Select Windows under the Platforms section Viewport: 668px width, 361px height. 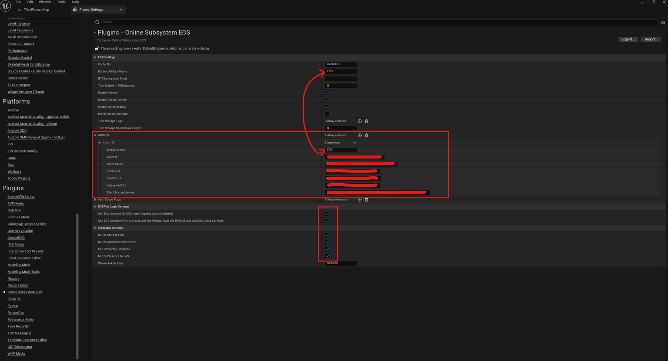[x=14, y=171]
